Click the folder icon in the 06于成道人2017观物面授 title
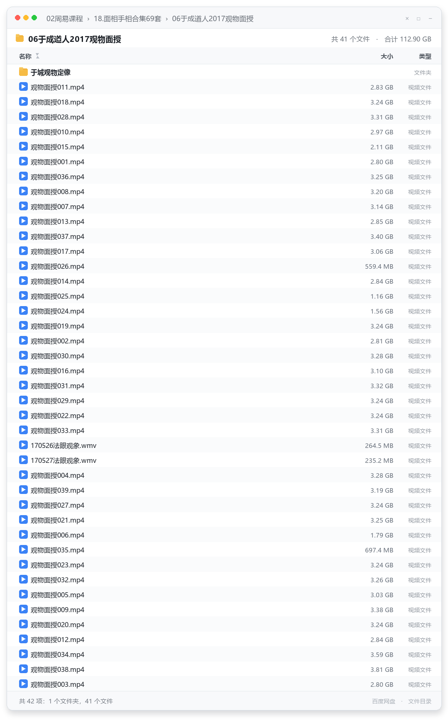 click(x=19, y=39)
